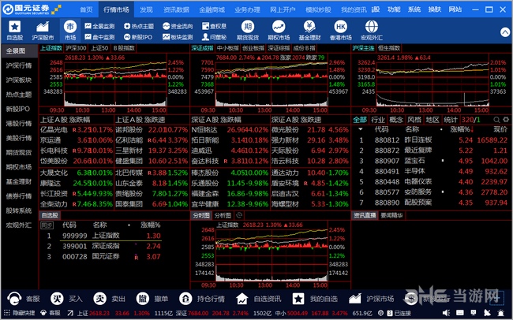513x320 pixels.
Task: Select the 蓝宝石 sector row
Action: pyautogui.click(x=432, y=161)
